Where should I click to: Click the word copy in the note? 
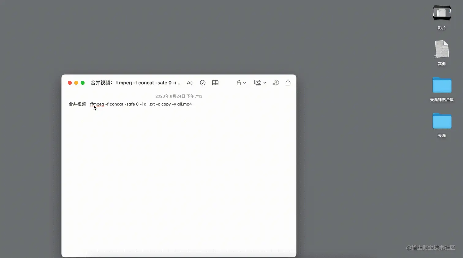(x=166, y=104)
